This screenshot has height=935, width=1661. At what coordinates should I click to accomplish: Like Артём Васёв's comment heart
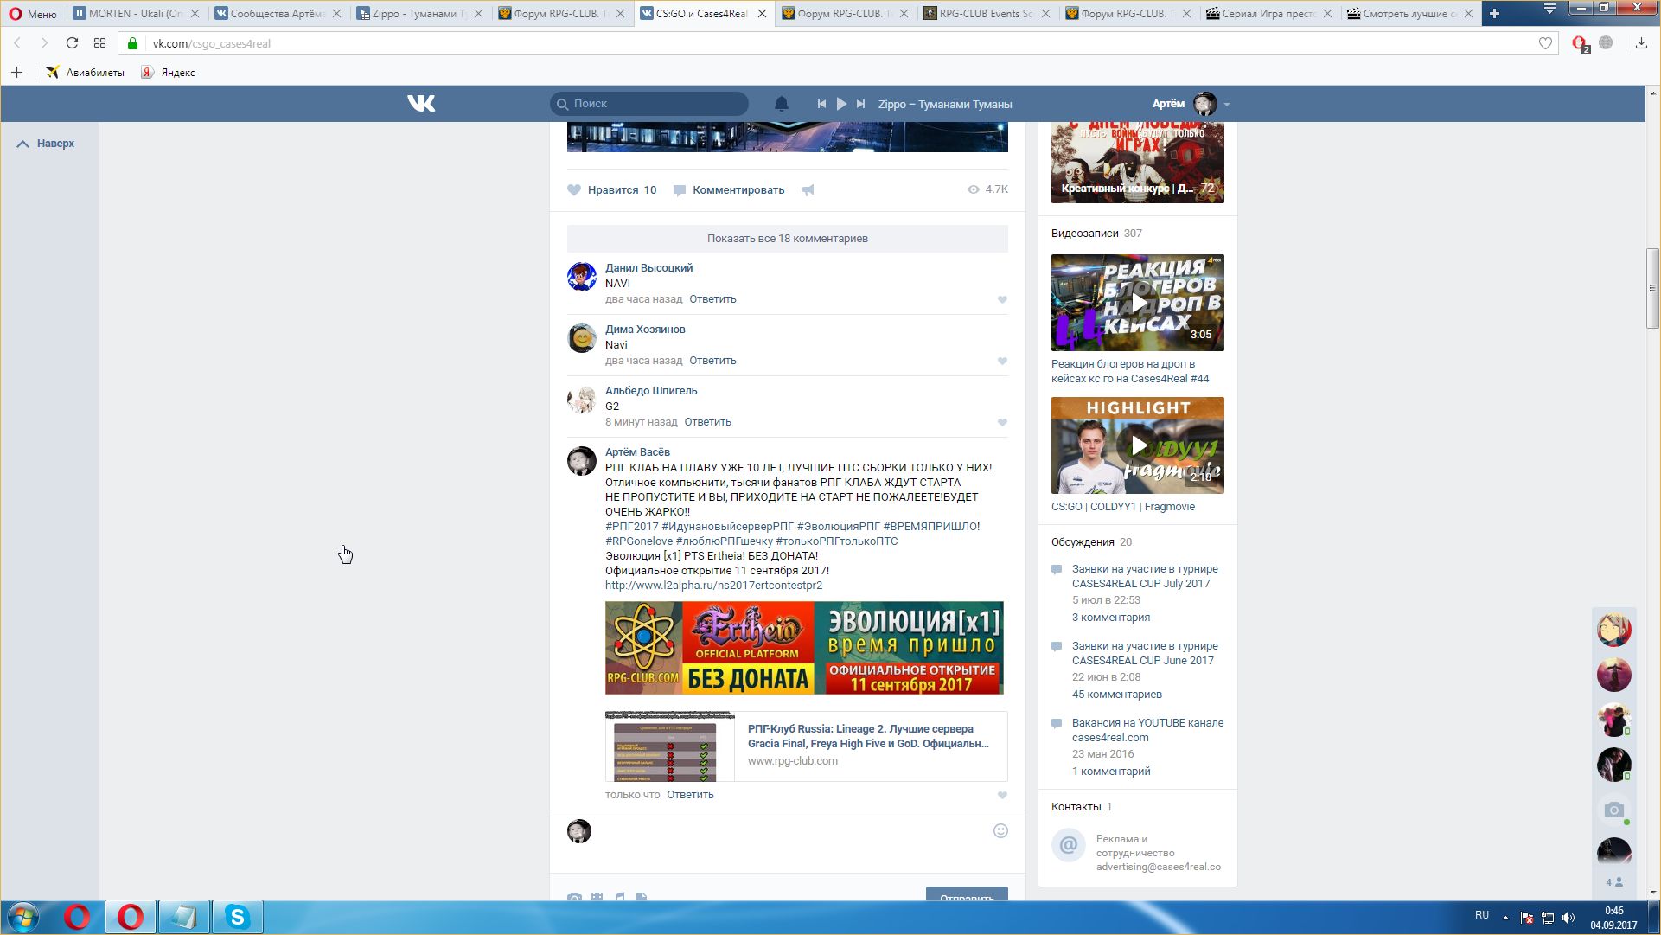(x=1002, y=796)
